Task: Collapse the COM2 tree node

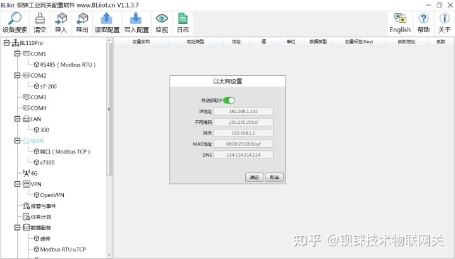Action: pyautogui.click(x=18, y=75)
